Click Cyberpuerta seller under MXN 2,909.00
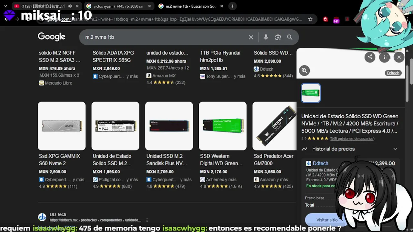 pyautogui.click(x=57, y=179)
